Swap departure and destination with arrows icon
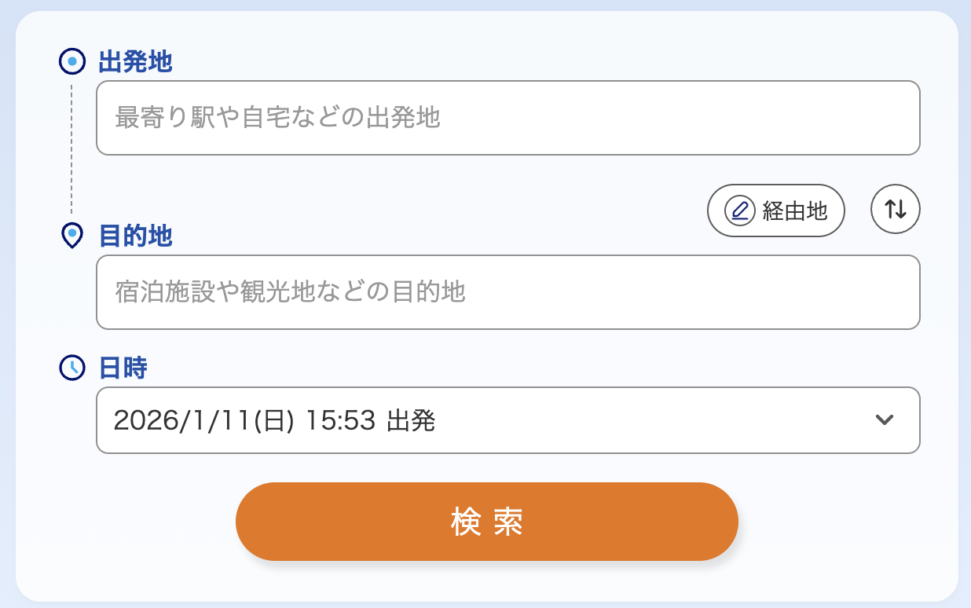Viewport: 971px width, 608px height. [x=895, y=209]
